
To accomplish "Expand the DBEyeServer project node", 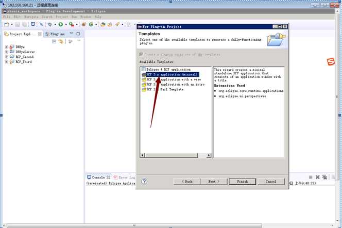I will tap(7, 52).
